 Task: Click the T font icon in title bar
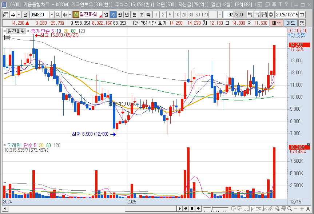281,4
